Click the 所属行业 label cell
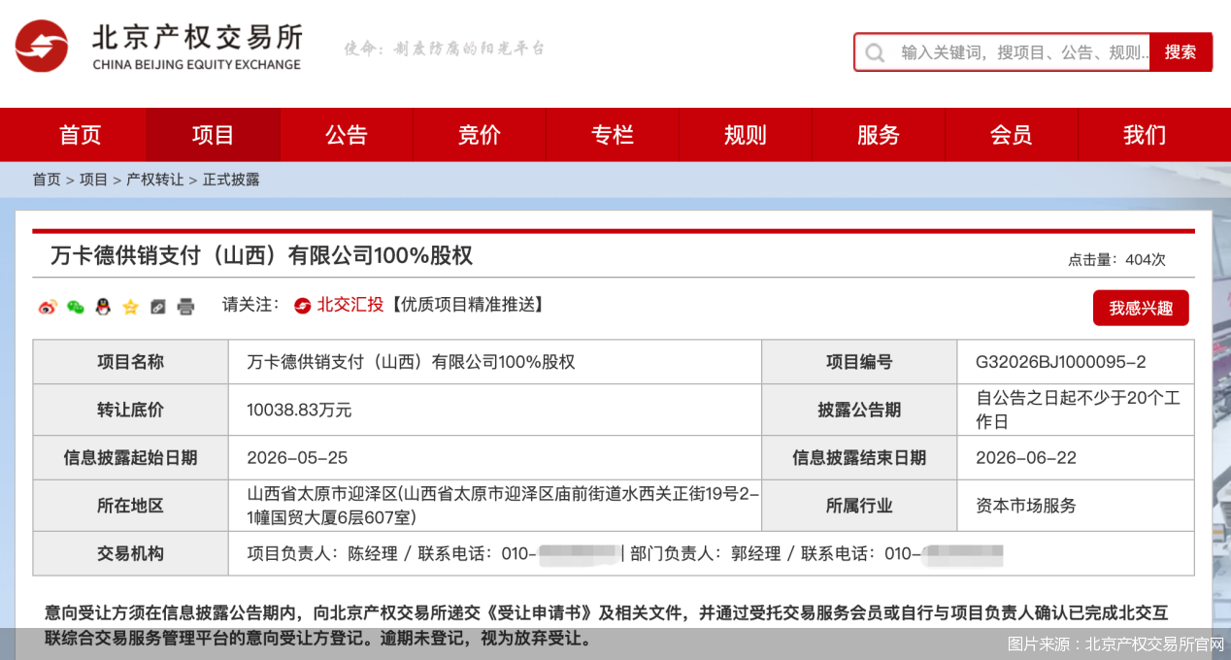The height and width of the screenshot is (660, 1231). coord(859,505)
